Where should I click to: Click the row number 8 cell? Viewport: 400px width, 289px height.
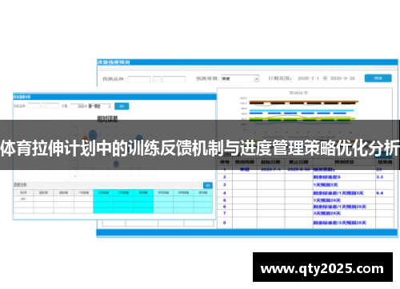click(225, 223)
